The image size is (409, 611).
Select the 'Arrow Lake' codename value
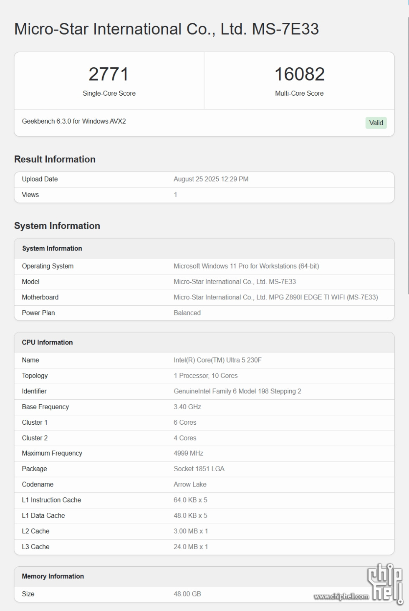pyautogui.click(x=190, y=484)
